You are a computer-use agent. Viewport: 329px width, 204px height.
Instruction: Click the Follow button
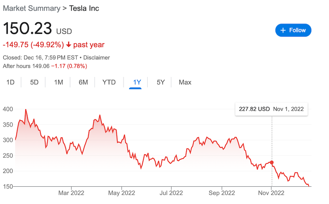[x=293, y=30]
